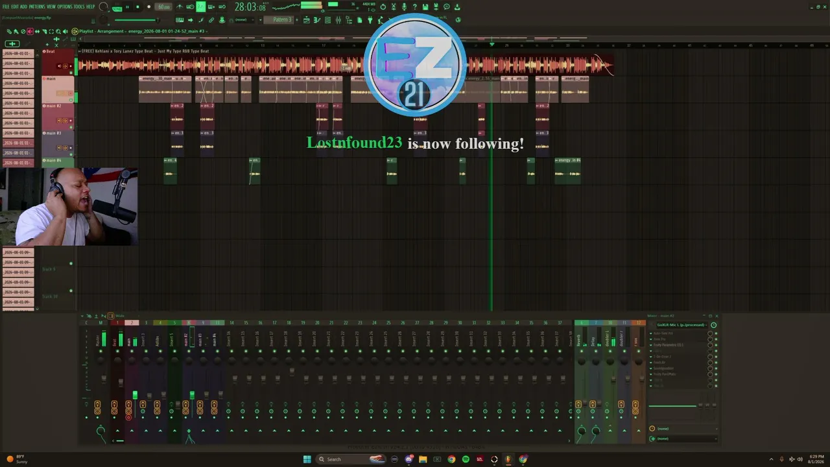Click the microphone icon in the top toolbar
Viewport: 830px width, 467px height.
pyautogui.click(x=404, y=7)
